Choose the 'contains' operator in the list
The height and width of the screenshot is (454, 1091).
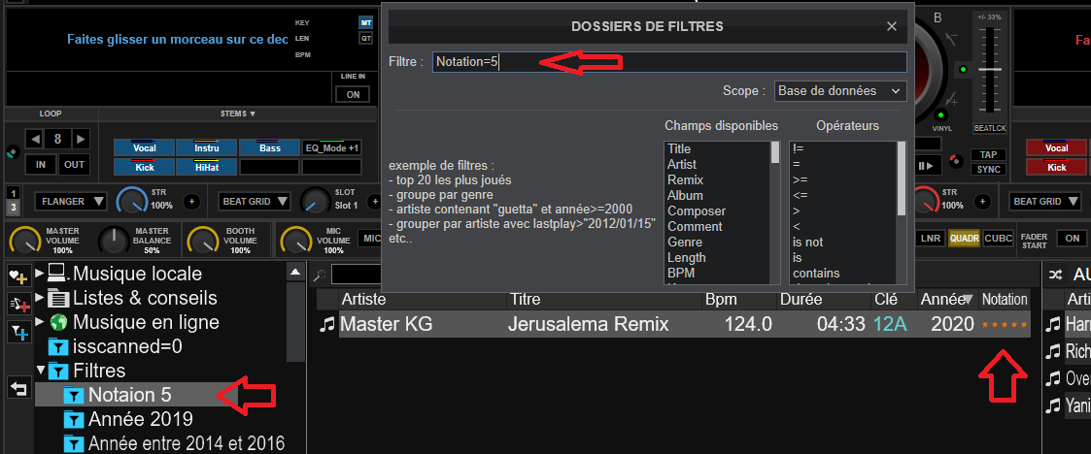816,274
